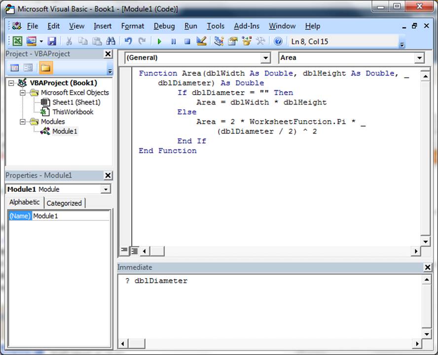The image size is (438, 355).
Task: Click code window scroll down arrow
Action: pyautogui.click(x=425, y=242)
